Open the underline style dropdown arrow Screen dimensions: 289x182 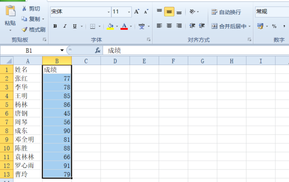82,27
